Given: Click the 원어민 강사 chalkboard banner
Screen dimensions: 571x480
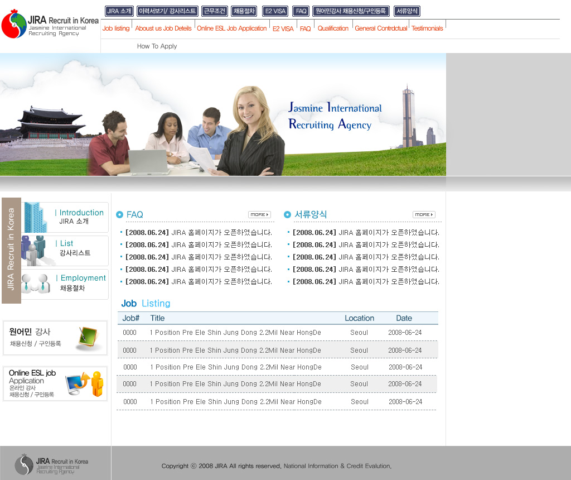Looking at the screenshot, I should 55,338.
